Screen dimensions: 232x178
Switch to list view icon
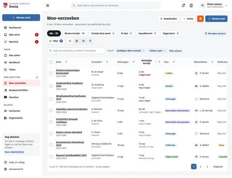coord(70,41)
